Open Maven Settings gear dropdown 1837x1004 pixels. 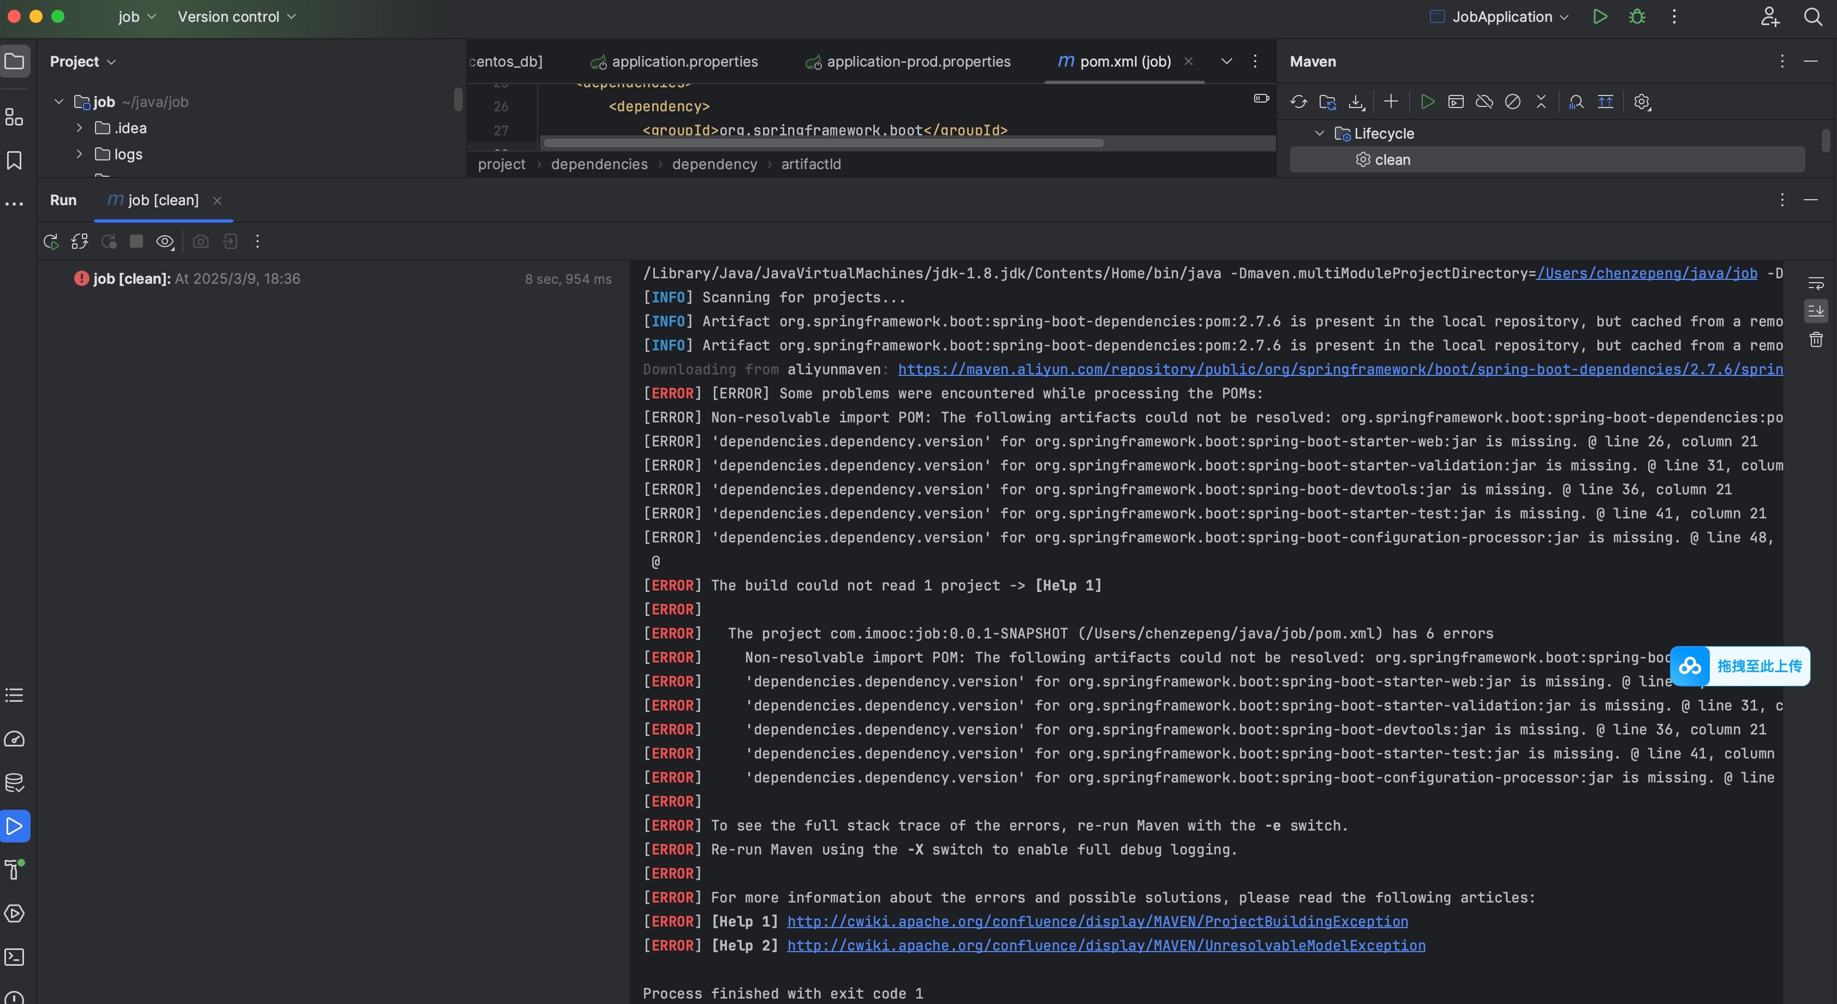[1642, 102]
